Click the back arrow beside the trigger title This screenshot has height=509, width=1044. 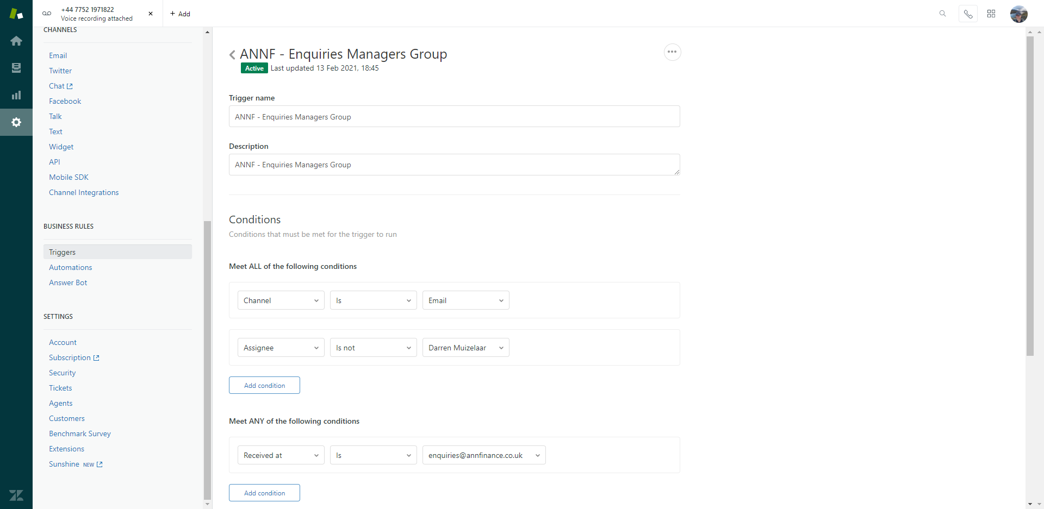tap(232, 54)
